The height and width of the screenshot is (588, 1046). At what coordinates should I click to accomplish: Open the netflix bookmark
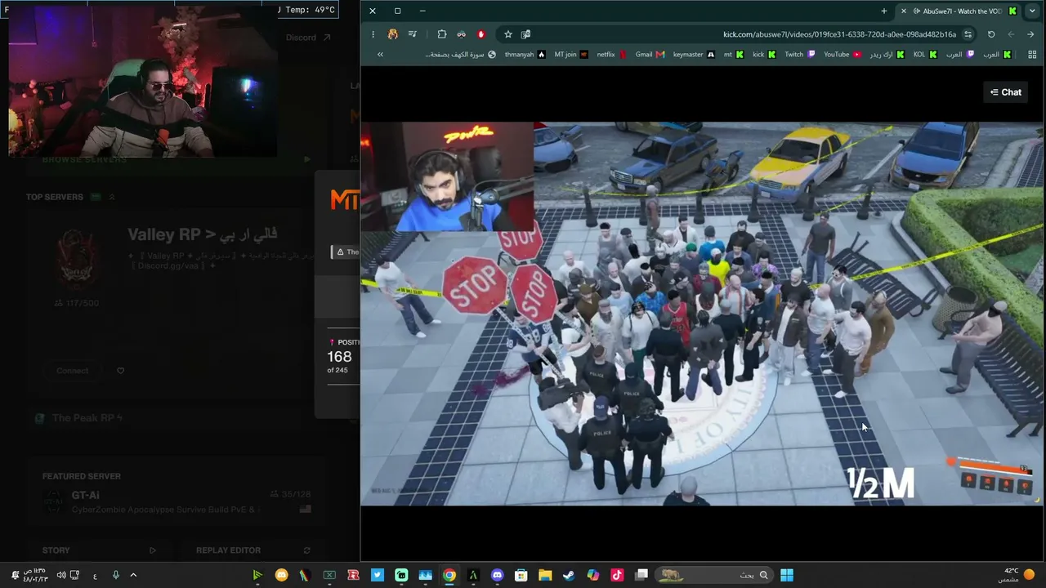coord(612,55)
